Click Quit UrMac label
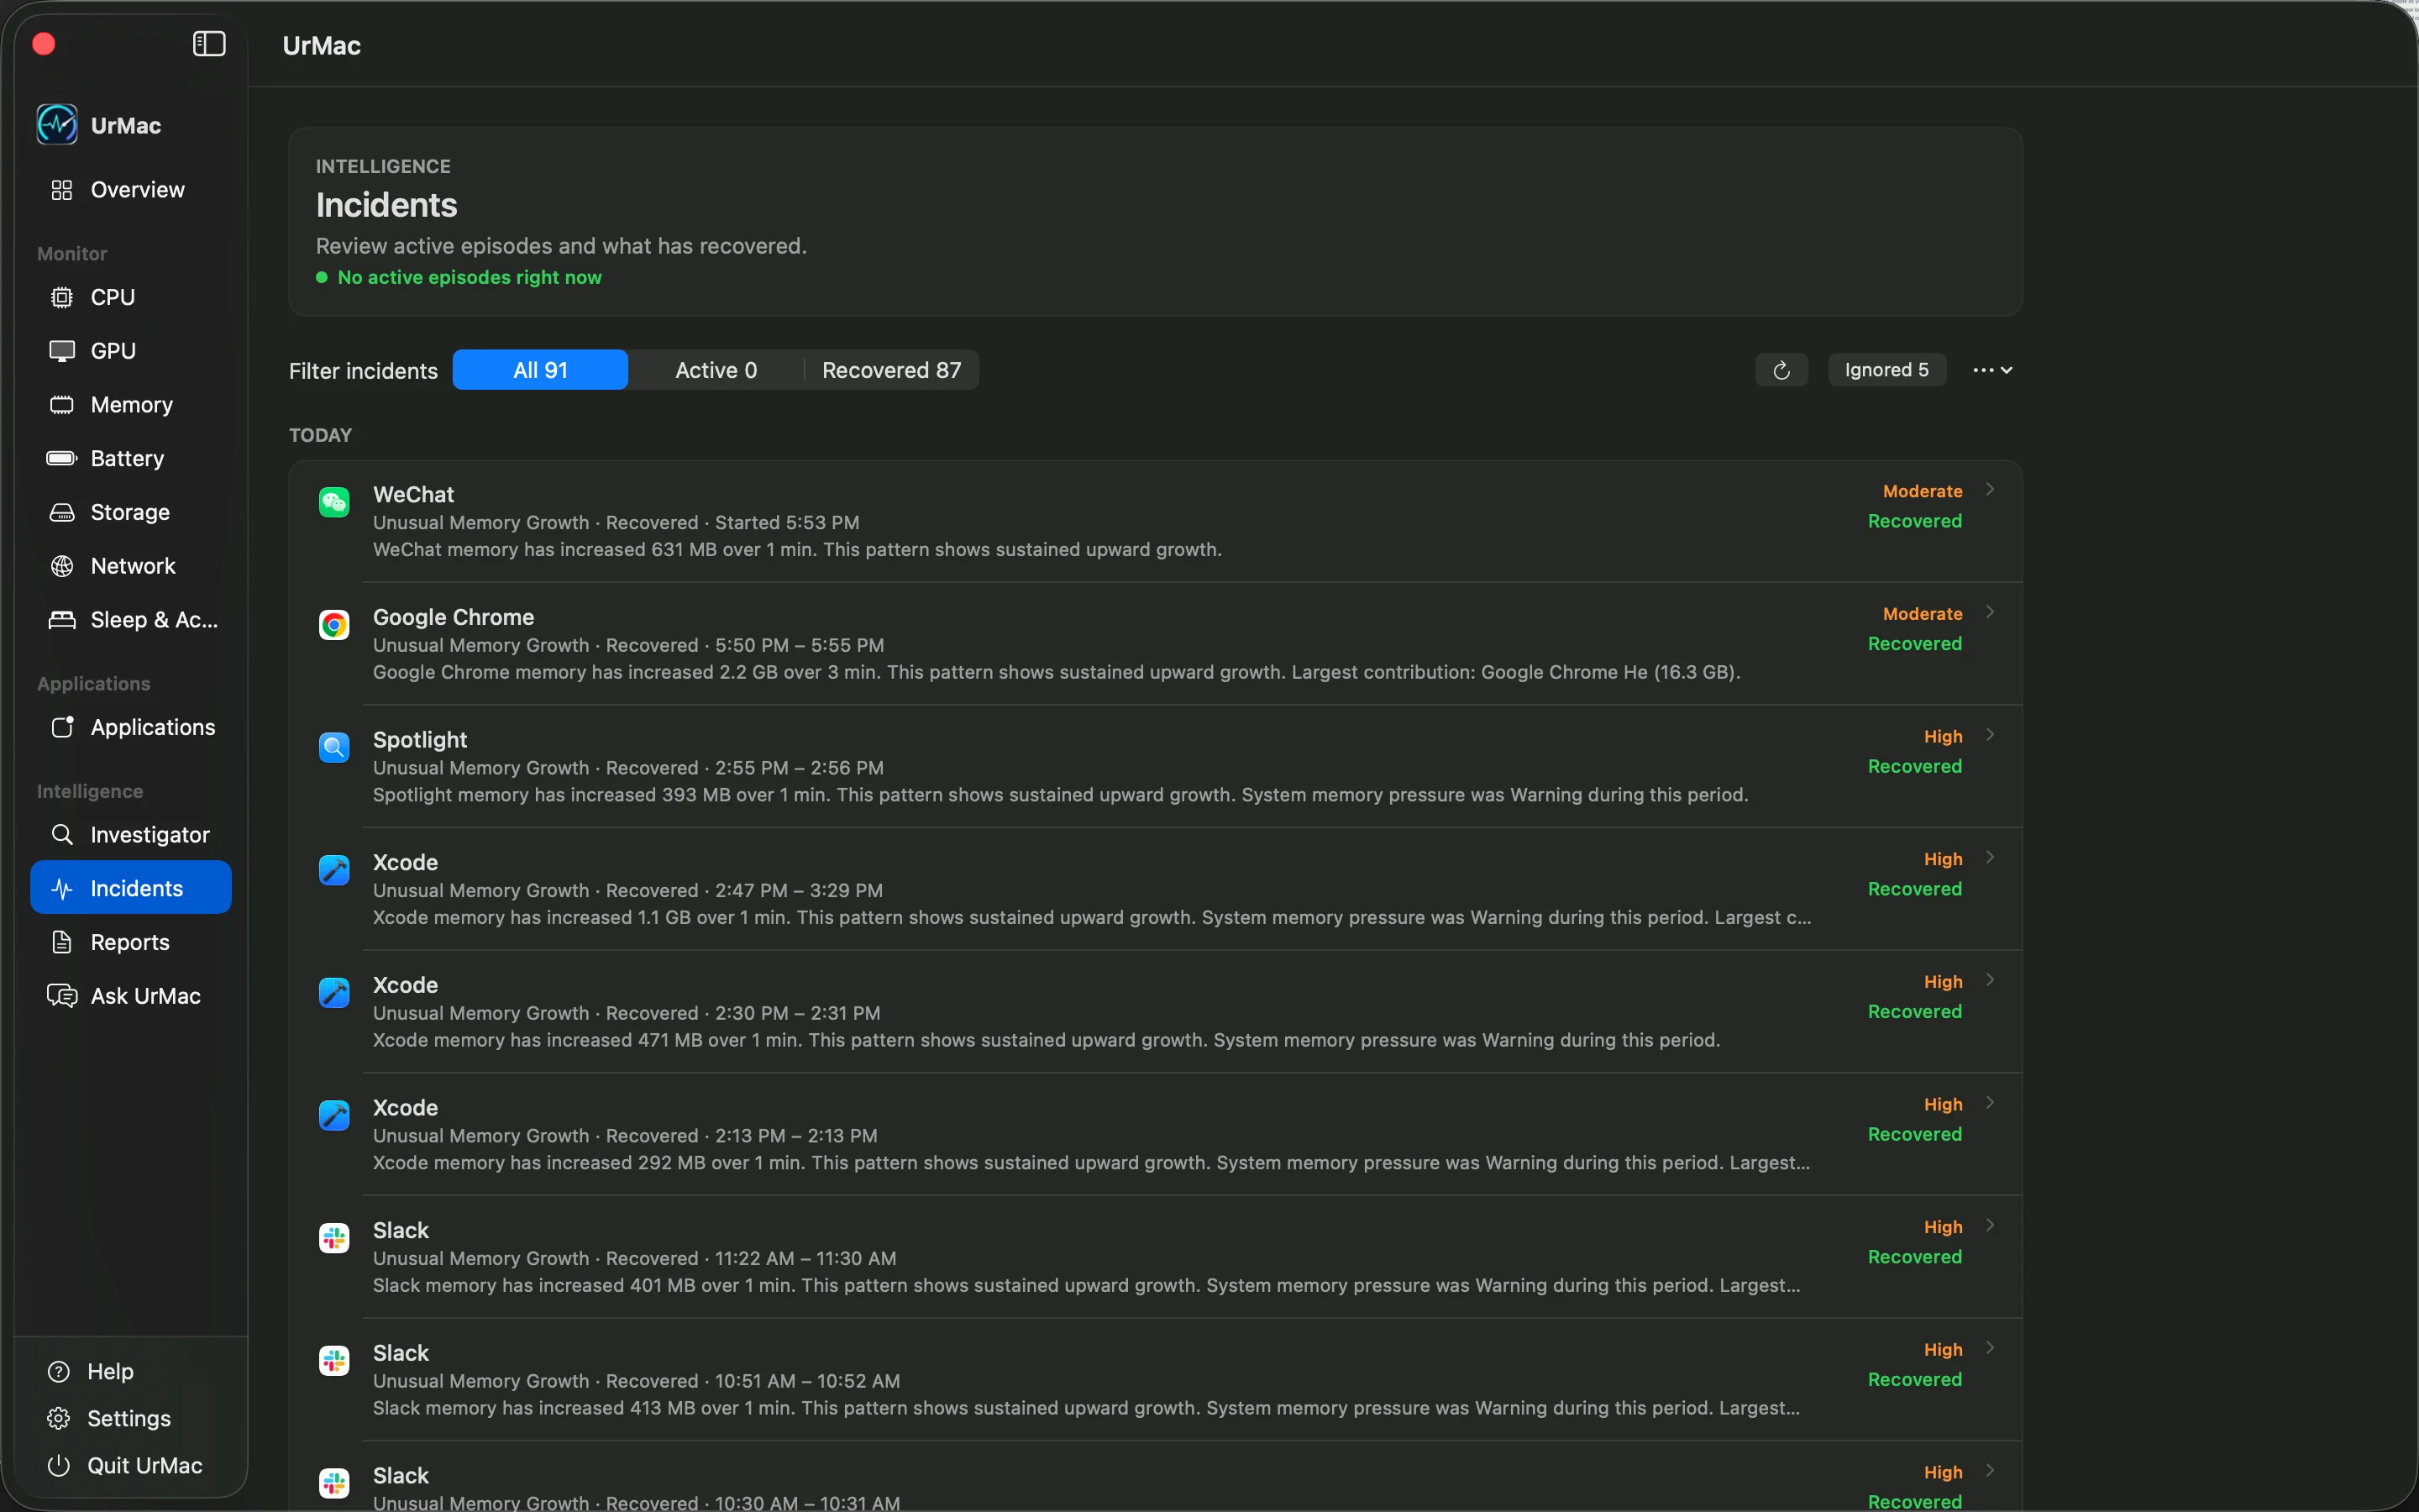Screen dimensions: 2419x1512 click(145, 1465)
